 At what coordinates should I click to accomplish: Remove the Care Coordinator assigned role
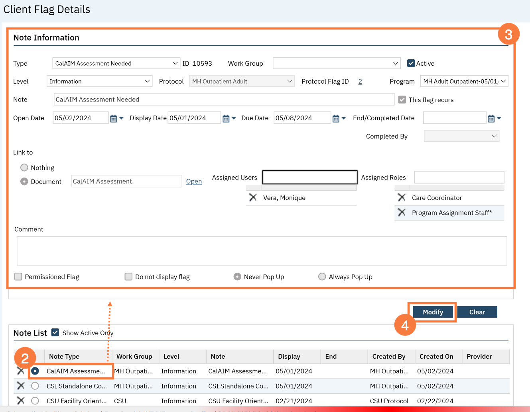click(x=402, y=197)
